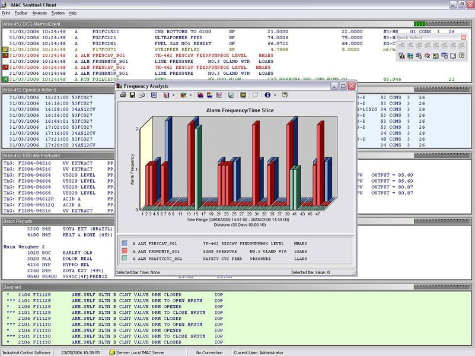Click the blue FRESCAV_SG1 legend swatch
The image size is (475, 356).
point(124,243)
